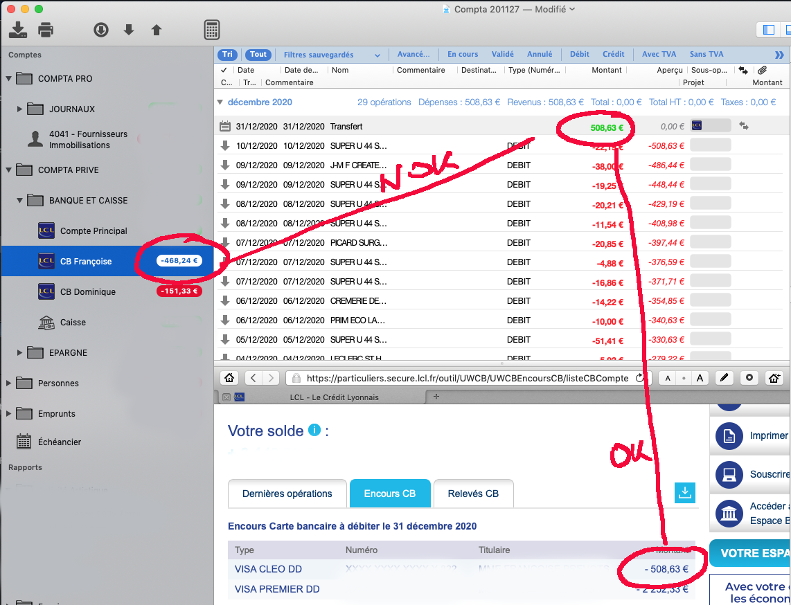This screenshot has width=791, height=605.
Task: Select the Encours CB tab
Action: tap(390, 494)
